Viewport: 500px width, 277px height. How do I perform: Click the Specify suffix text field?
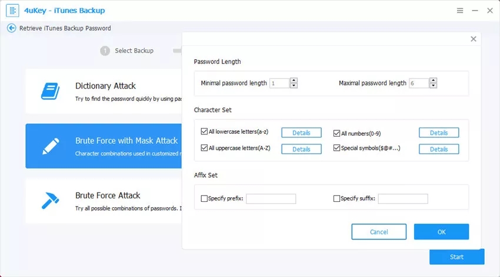tap(402, 199)
